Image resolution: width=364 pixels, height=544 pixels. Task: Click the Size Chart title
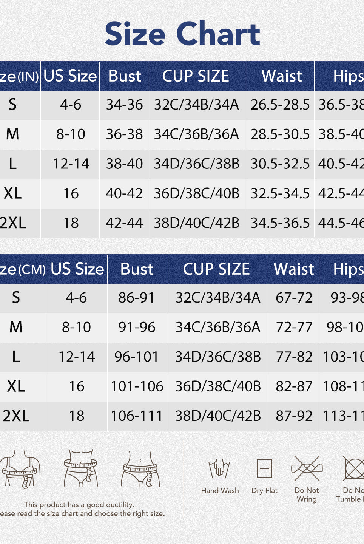click(182, 34)
